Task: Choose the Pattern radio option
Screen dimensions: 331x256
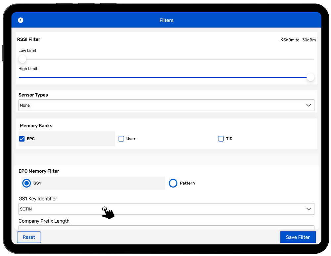Action: tap(173, 183)
